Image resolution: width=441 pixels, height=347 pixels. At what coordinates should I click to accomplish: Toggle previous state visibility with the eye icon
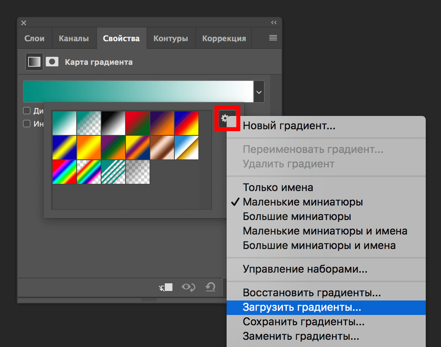[188, 287]
